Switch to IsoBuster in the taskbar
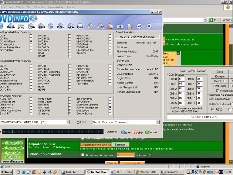 pos(71,172)
